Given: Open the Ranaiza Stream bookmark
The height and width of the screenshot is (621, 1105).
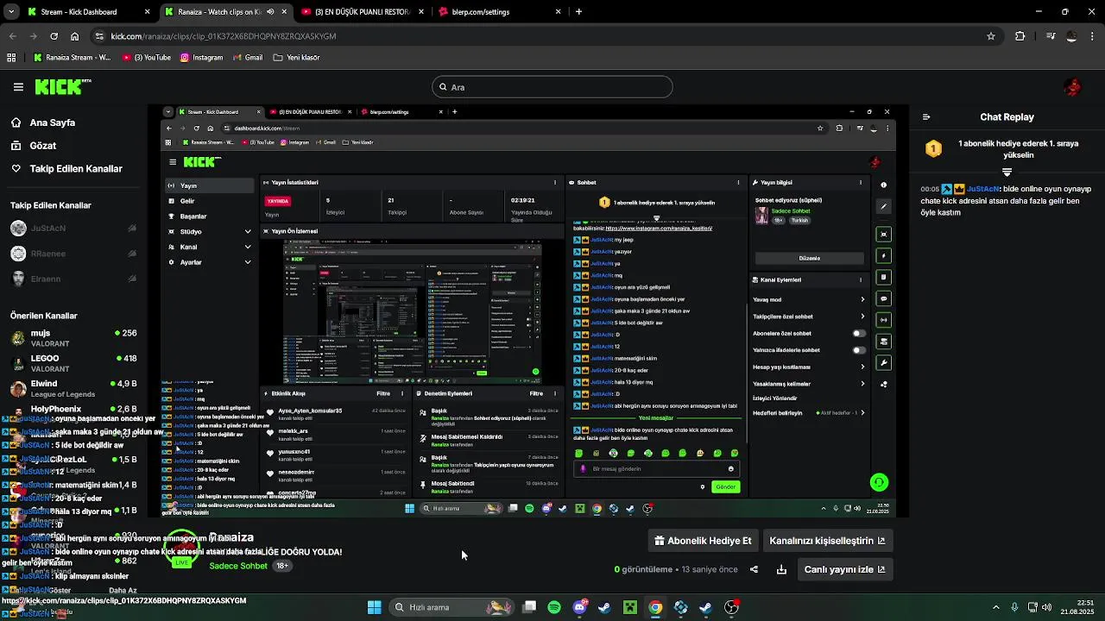Looking at the screenshot, I should pyautogui.click(x=73, y=58).
